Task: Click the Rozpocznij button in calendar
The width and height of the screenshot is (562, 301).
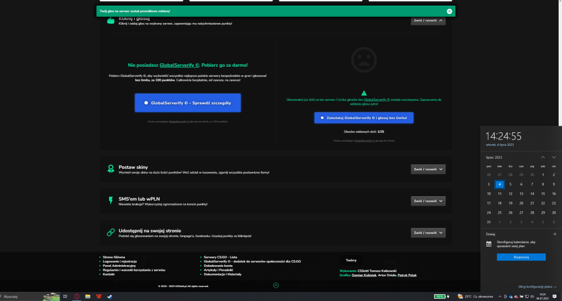Action: (x=521, y=257)
